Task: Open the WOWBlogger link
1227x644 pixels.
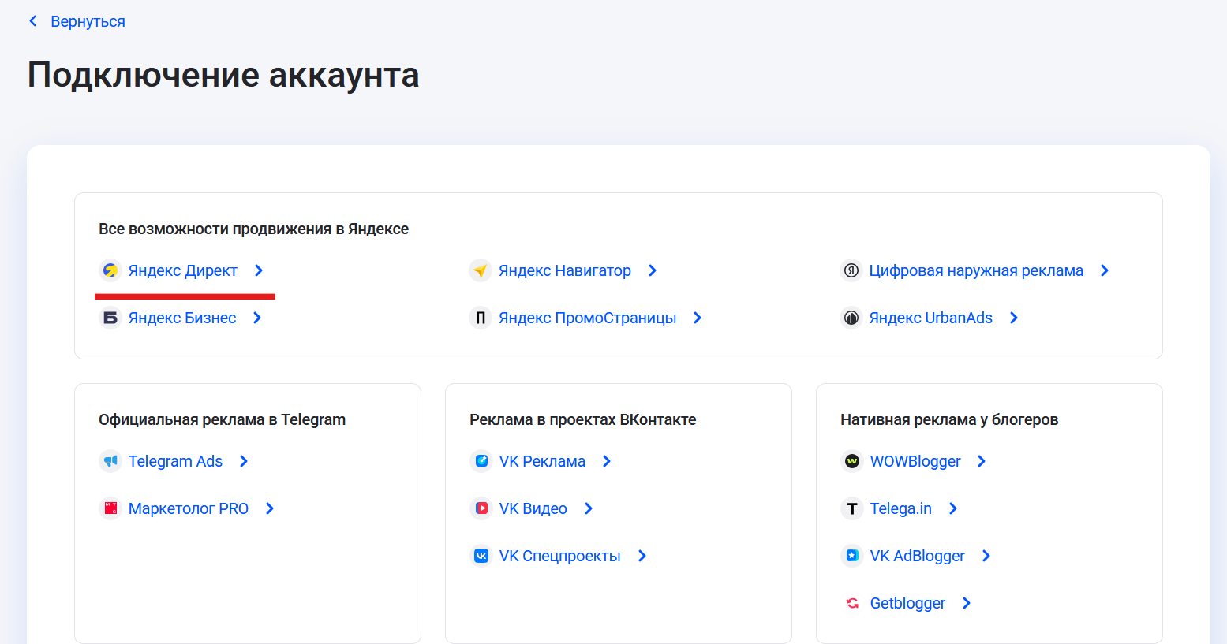Action: 915,461
